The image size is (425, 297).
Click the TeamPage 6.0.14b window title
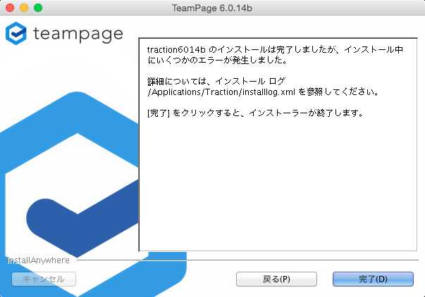point(212,7)
